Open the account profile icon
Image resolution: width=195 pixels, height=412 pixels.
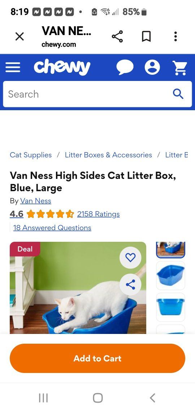[152, 67]
